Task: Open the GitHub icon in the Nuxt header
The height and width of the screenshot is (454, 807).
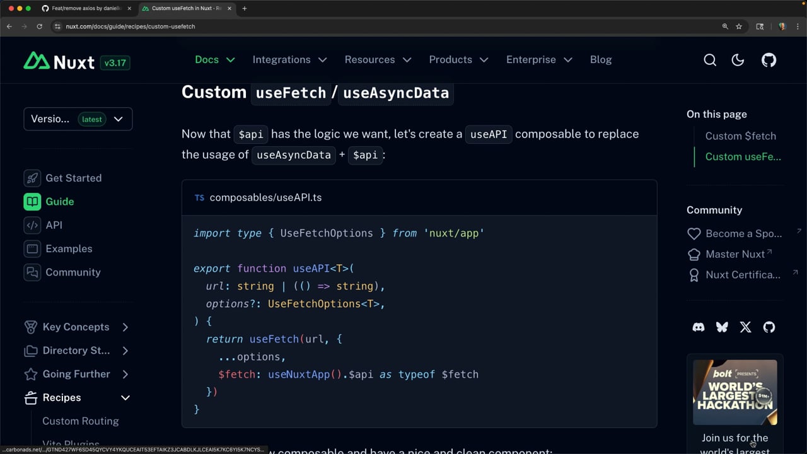Action: (769, 60)
